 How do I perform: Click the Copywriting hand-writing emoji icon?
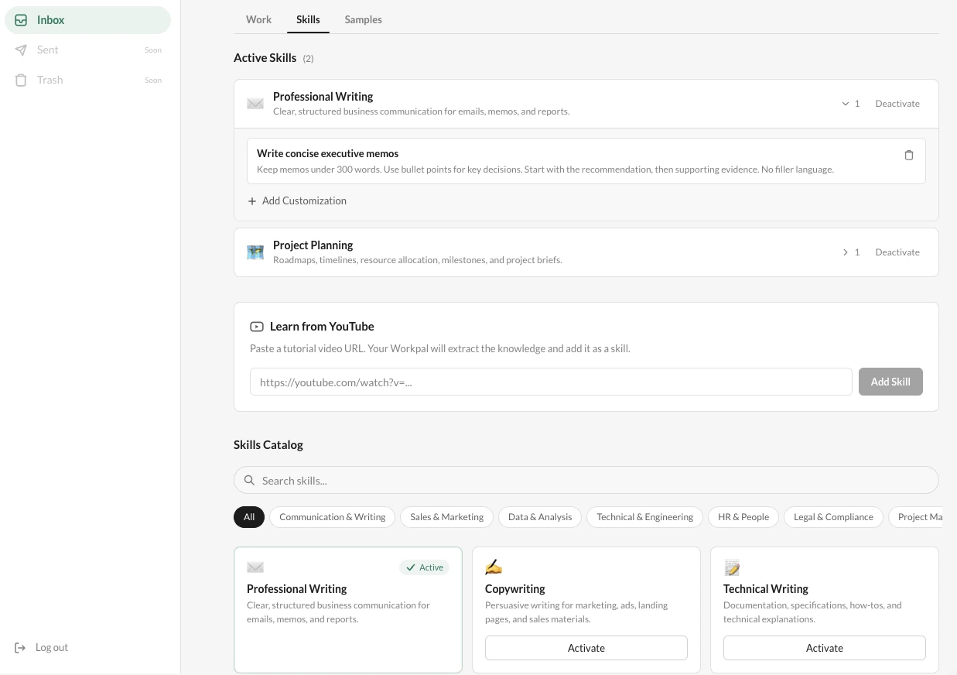(494, 567)
